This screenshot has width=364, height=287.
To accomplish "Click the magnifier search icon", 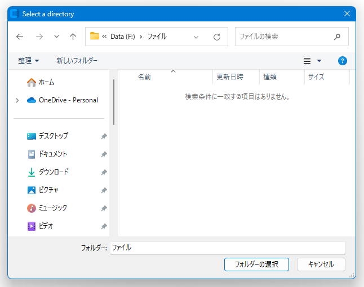I will tap(337, 37).
